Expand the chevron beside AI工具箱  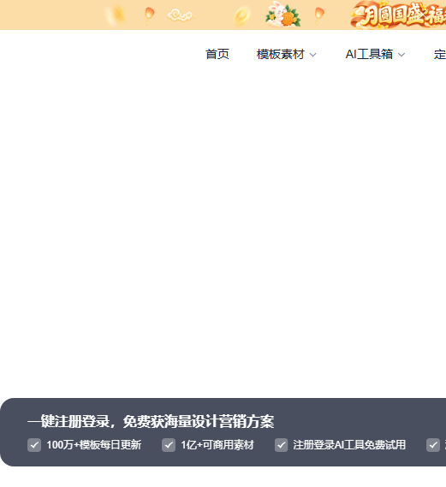[x=401, y=55]
